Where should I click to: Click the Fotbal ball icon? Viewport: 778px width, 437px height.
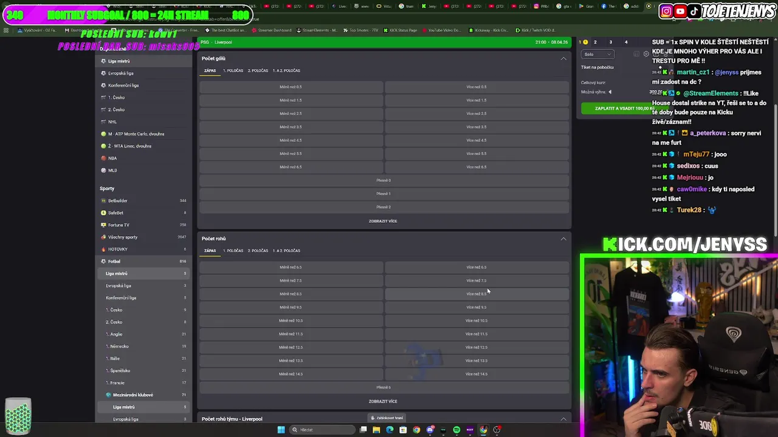pyautogui.click(x=103, y=261)
